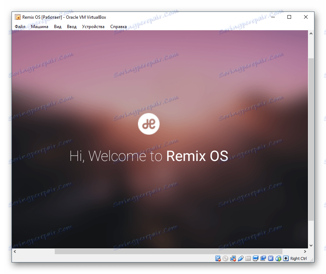This screenshot has width=326, height=274.
Task: Minimize the VirtualBox window
Action: (273, 17)
